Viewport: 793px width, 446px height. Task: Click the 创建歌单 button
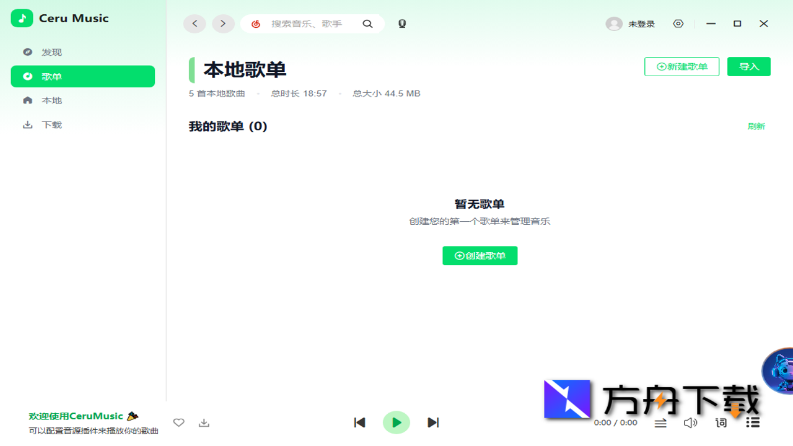point(480,256)
